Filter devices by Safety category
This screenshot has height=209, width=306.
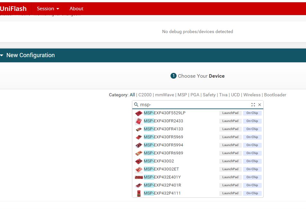click(x=209, y=95)
